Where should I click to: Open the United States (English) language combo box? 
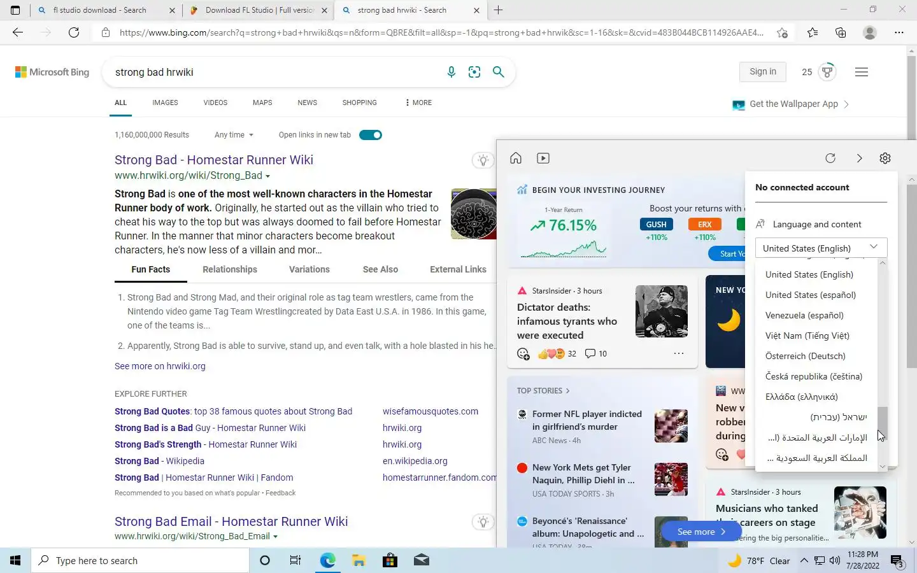[821, 248]
